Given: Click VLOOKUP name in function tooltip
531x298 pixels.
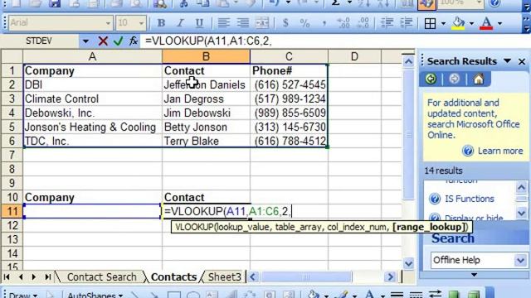Looking at the screenshot, I should coord(194,227).
